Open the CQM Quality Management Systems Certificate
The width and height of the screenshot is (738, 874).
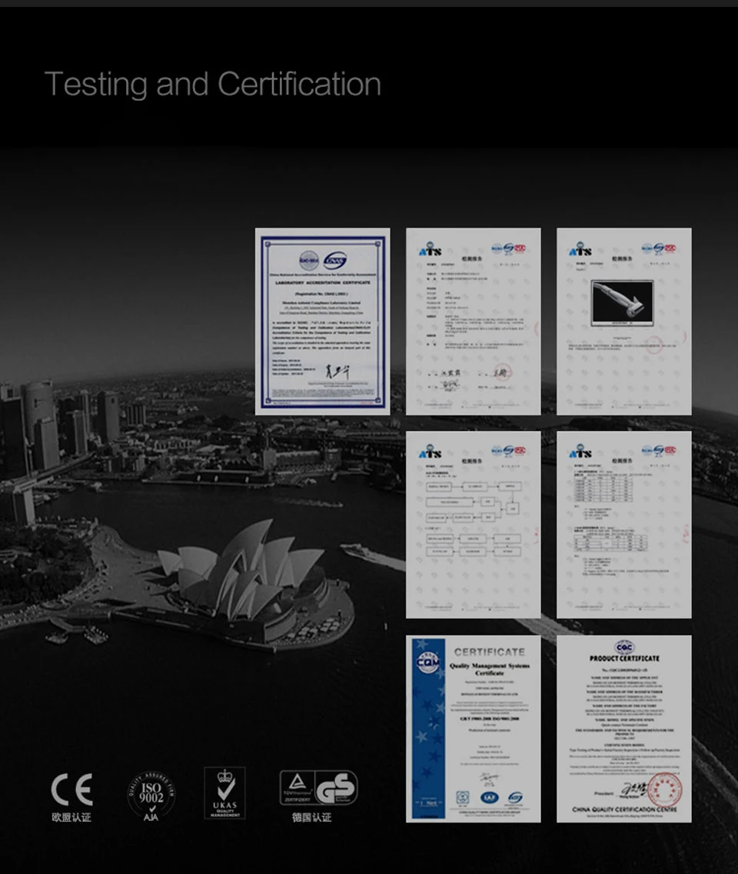point(473,729)
